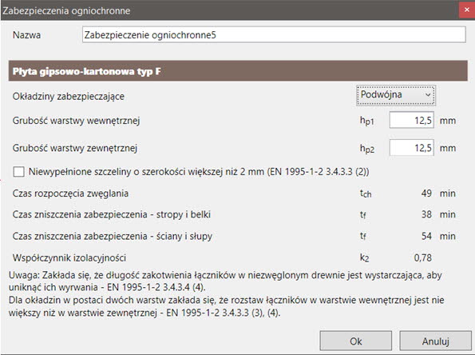Close the Zabezpieczenia ogniochronne window
The image size is (475, 355).
tap(467, 10)
